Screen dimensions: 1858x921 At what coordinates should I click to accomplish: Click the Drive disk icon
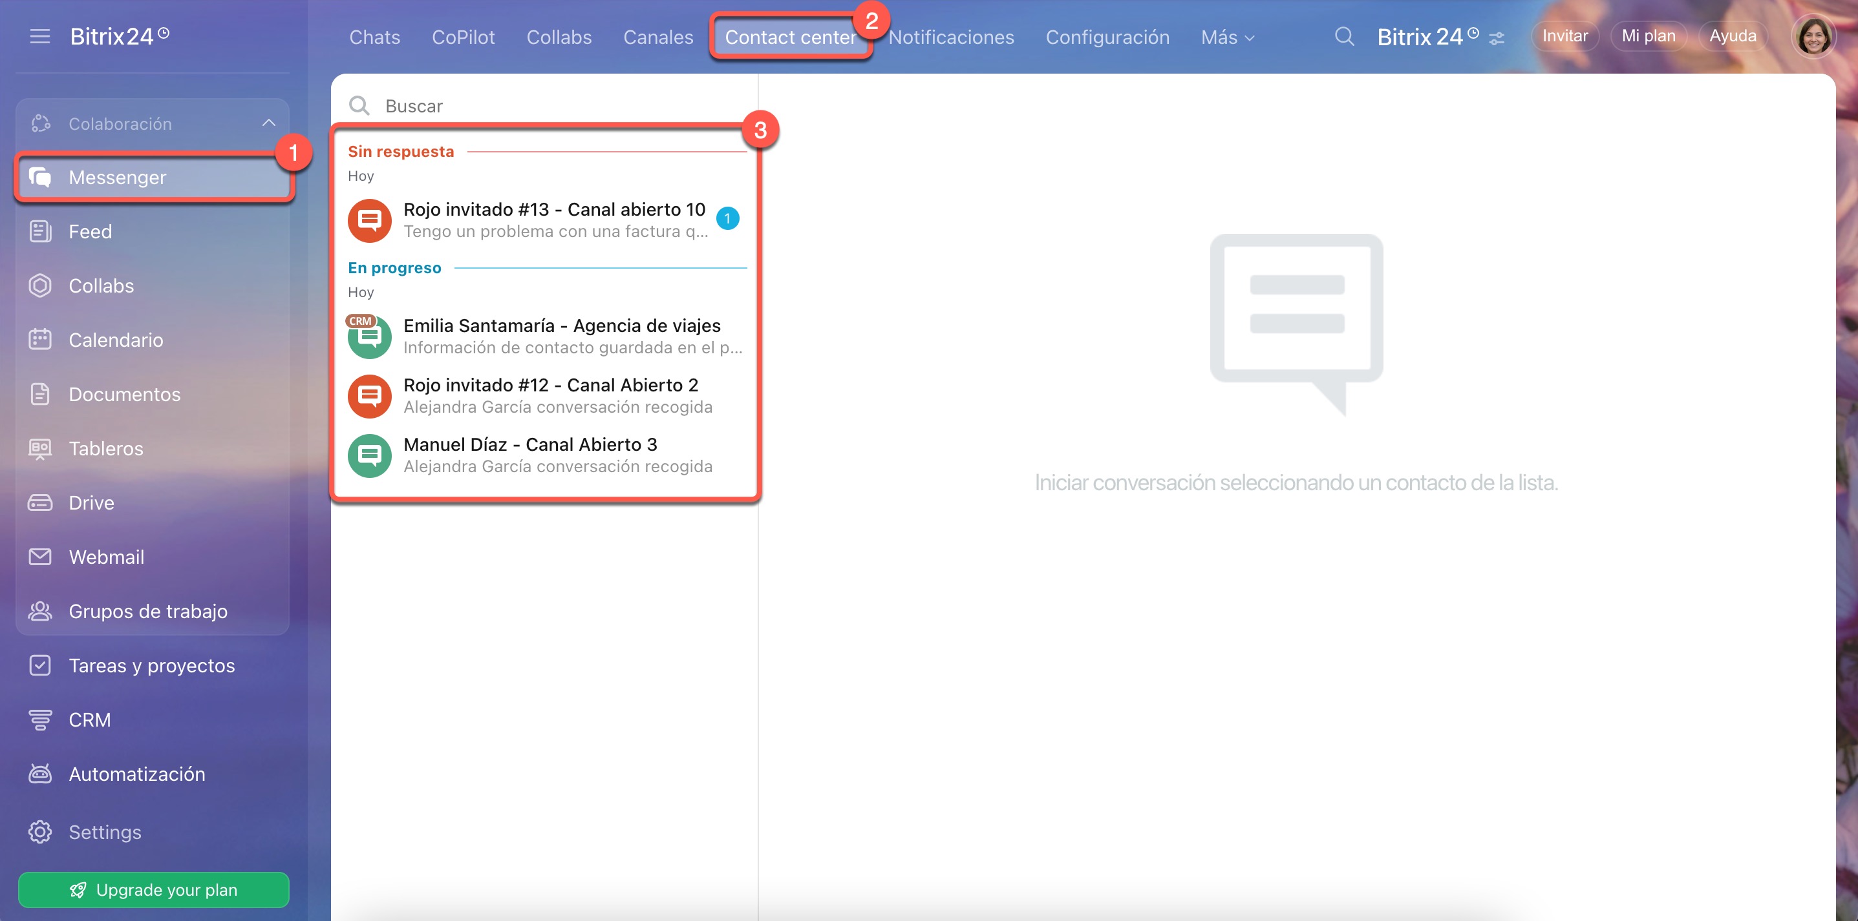click(40, 502)
